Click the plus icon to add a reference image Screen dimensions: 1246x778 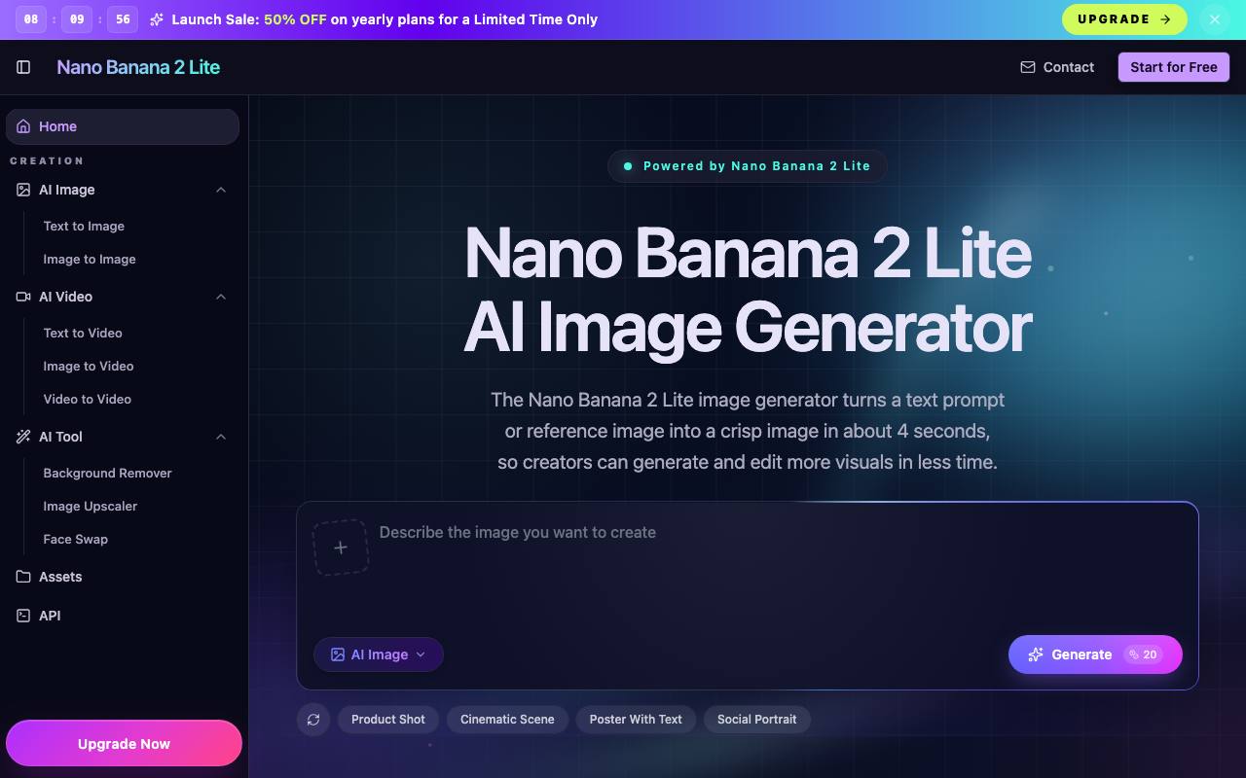[341, 548]
